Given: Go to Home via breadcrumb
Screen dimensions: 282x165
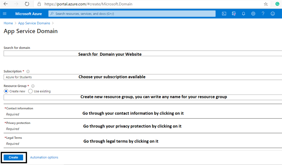Looking at the screenshot, I should (8, 23).
